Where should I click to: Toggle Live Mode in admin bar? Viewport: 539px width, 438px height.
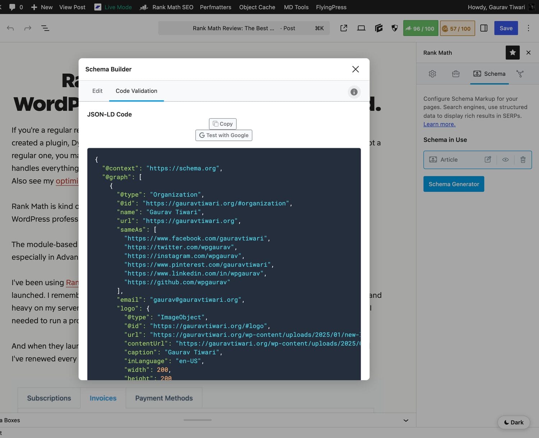tap(113, 7)
